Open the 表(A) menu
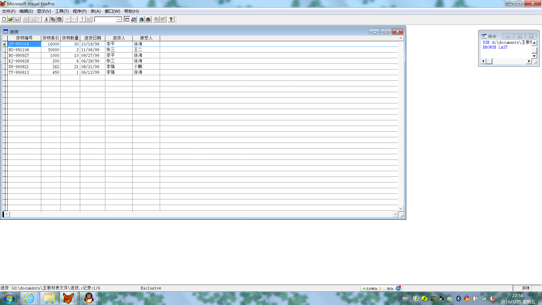 (95, 11)
